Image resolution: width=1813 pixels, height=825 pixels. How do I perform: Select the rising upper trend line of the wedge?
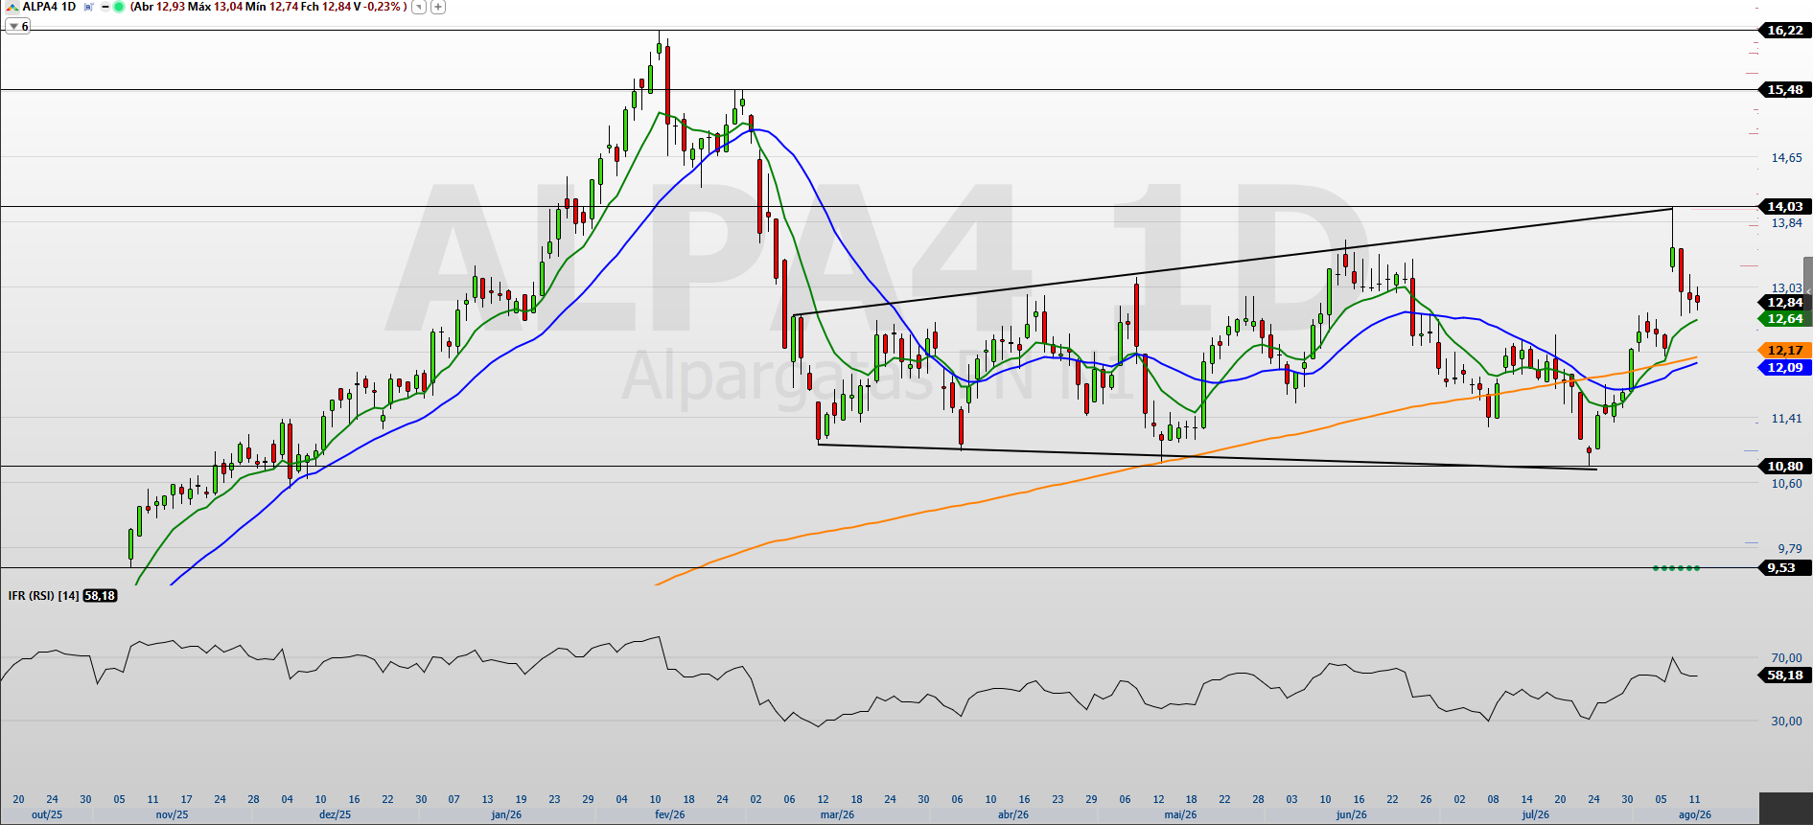pyautogui.click(x=1233, y=262)
